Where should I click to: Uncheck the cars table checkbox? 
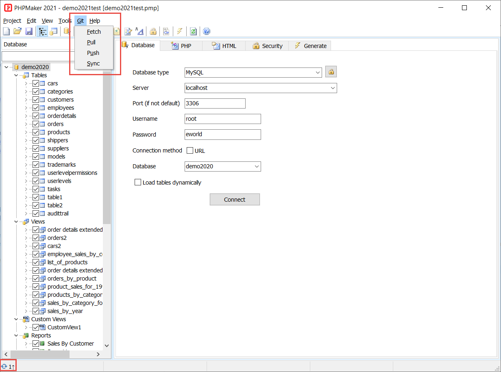(x=36, y=83)
